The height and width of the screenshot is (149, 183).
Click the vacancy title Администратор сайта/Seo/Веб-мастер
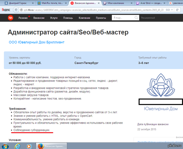tap(68, 32)
